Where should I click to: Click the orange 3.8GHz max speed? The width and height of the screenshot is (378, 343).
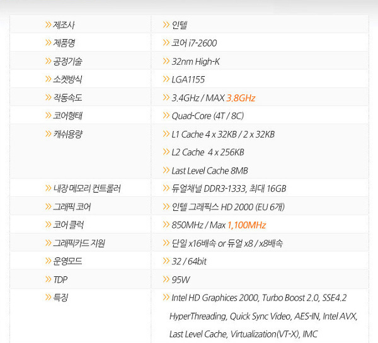coord(241,98)
